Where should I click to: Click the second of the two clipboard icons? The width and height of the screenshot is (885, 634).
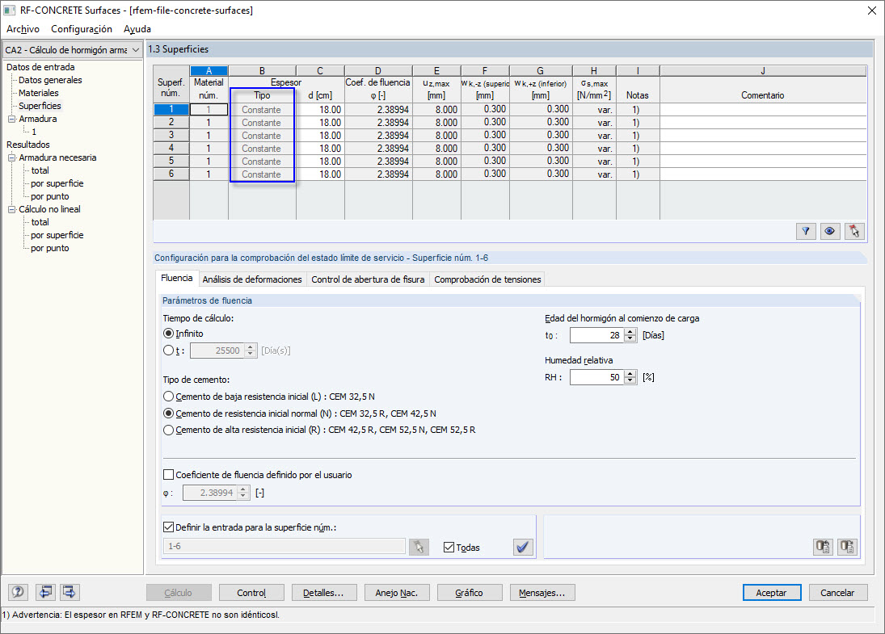click(x=847, y=547)
